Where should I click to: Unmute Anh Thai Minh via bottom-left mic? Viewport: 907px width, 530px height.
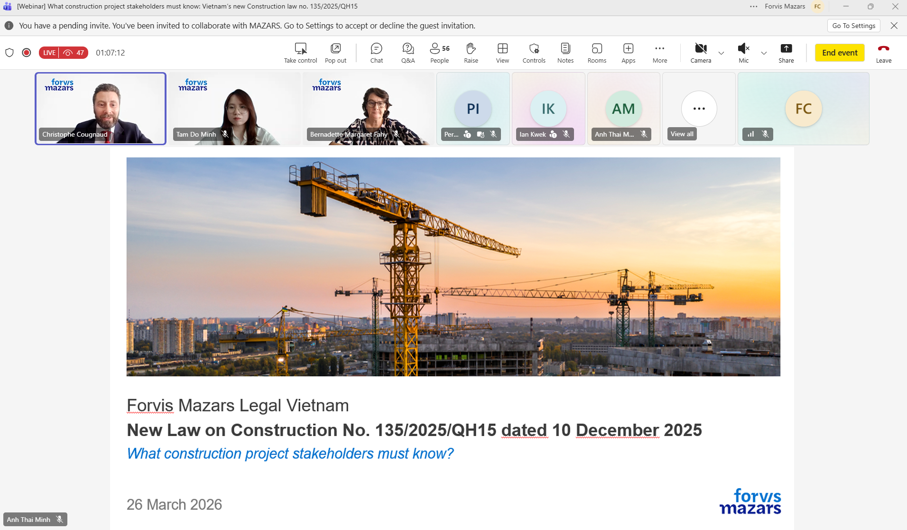[x=59, y=519]
